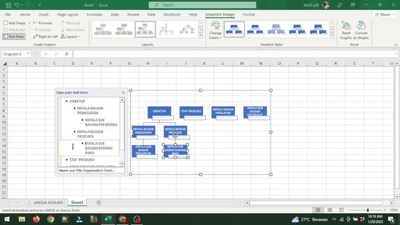
Task: Open the Name Box dropdown
Action: [x=28, y=54]
